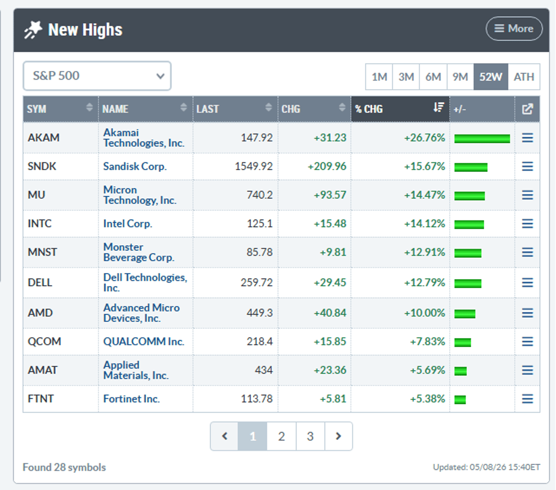
Task: Click the SNDK green change bar
Action: 471,167
